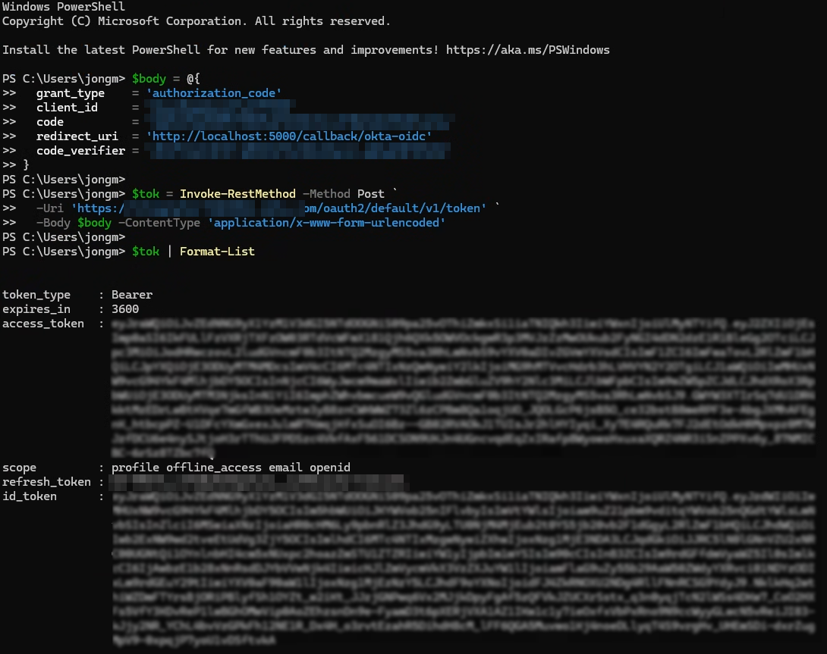Click 'profile offline_access email openid' scope value

[x=231, y=468]
